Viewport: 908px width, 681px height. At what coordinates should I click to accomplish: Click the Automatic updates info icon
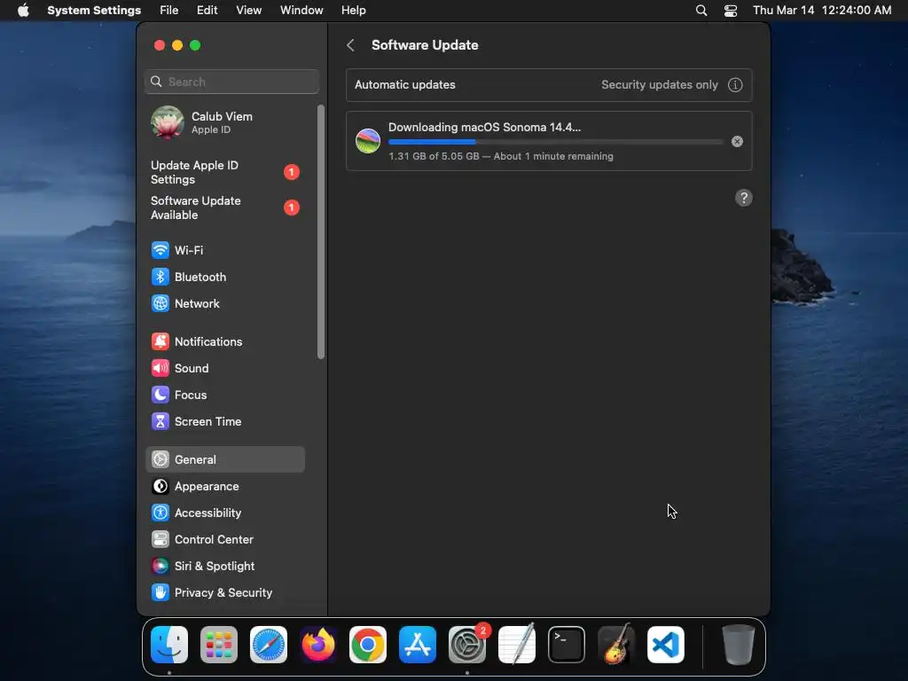pos(735,84)
